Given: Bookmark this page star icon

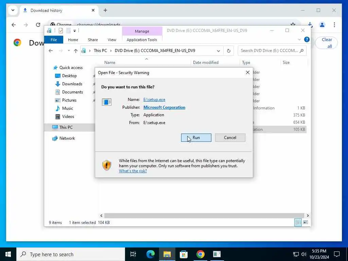Looking at the screenshot, I should [x=293, y=24].
